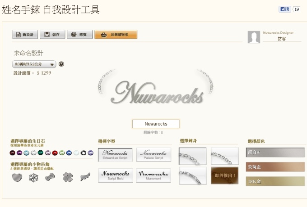Screen dimensions: 307x207
Task: Open the 導覽 guide button
Action: point(80,35)
